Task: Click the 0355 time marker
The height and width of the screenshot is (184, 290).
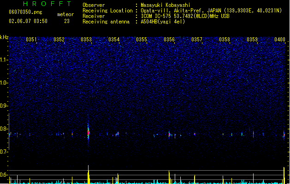Action: point(142,40)
